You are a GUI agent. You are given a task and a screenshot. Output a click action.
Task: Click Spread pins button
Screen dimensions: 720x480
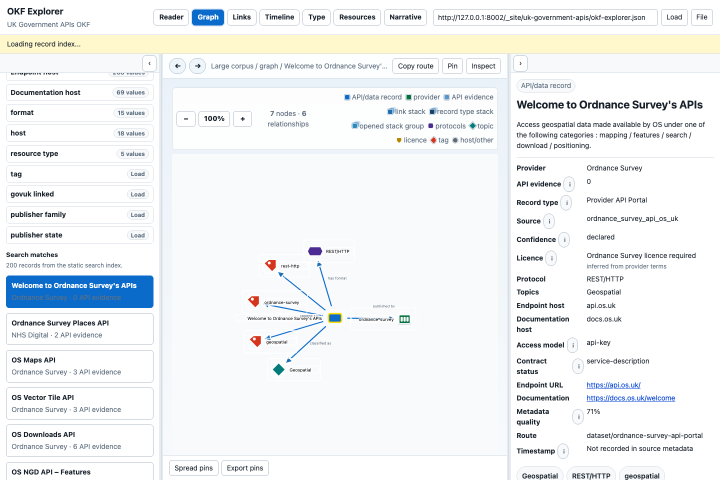(193, 468)
